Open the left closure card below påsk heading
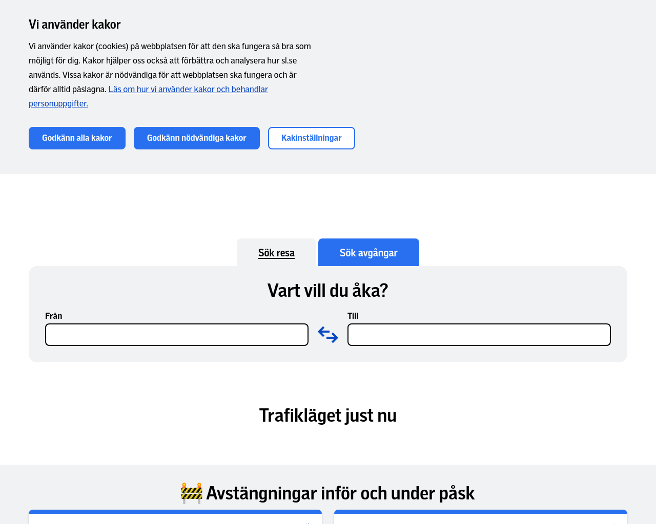The image size is (656, 524). (175, 517)
